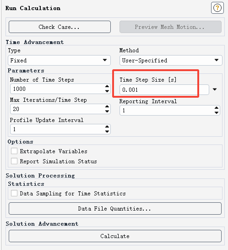The width and height of the screenshot is (228, 250).
Task: Open the Type dropdown showing Fixed
Action: [59, 60]
